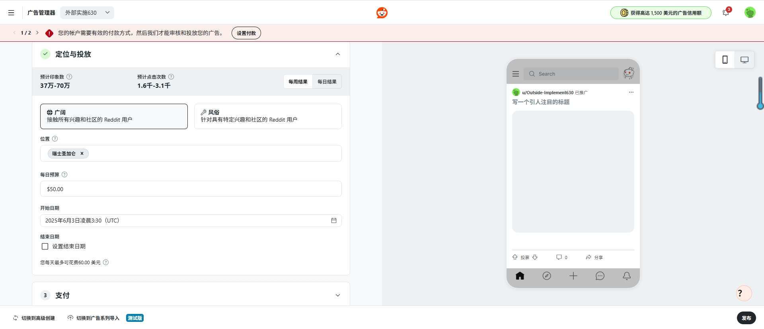The height and width of the screenshot is (329, 764).
Task: Click the preview image placeholder
Action: click(573, 172)
